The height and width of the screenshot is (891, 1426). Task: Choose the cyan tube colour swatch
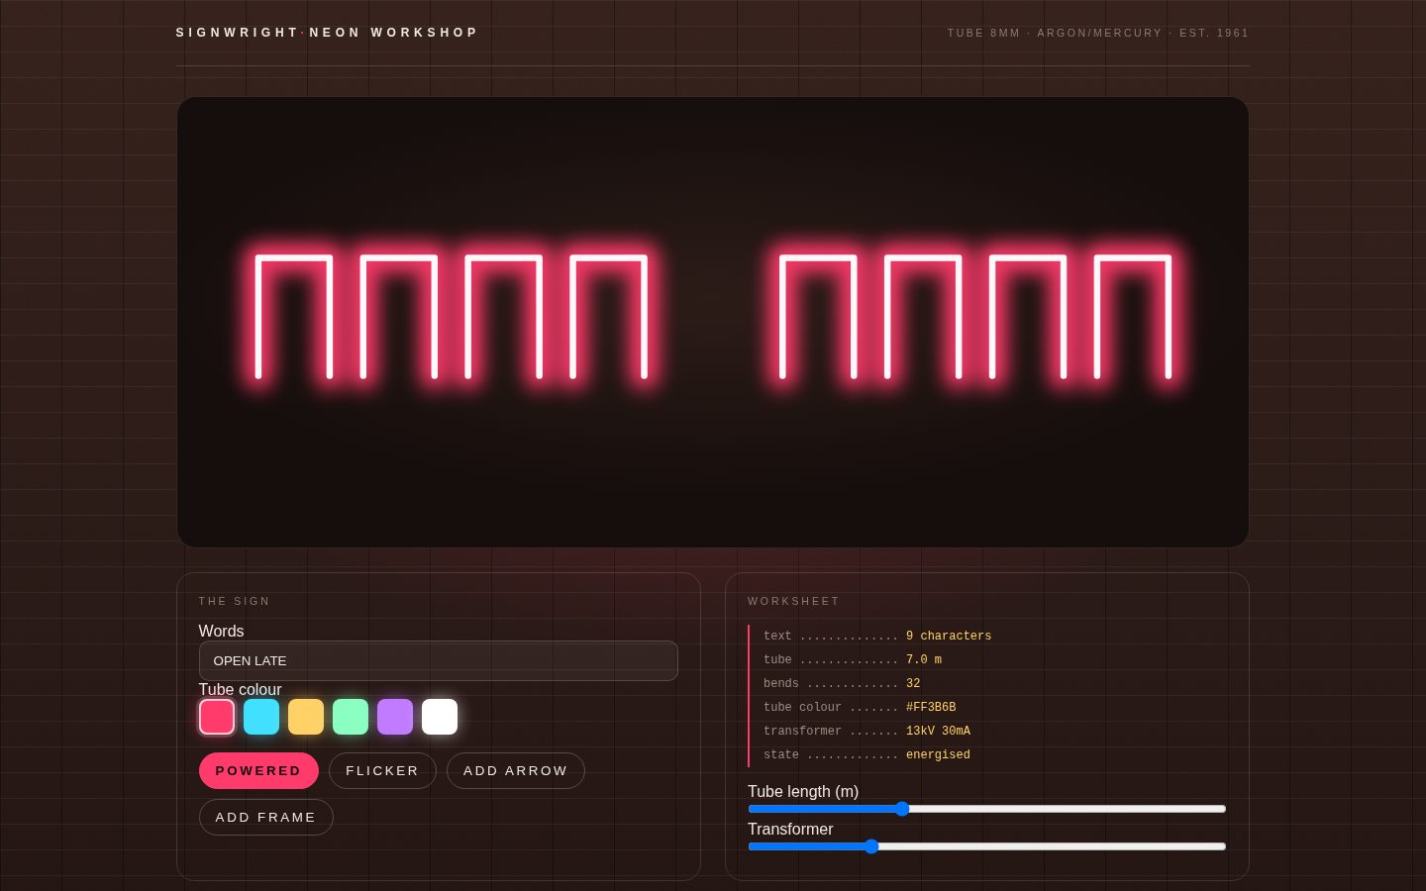tap(261, 717)
